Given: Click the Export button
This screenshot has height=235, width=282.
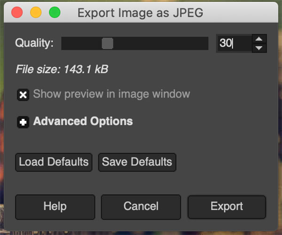Looking at the screenshot, I should (227, 206).
